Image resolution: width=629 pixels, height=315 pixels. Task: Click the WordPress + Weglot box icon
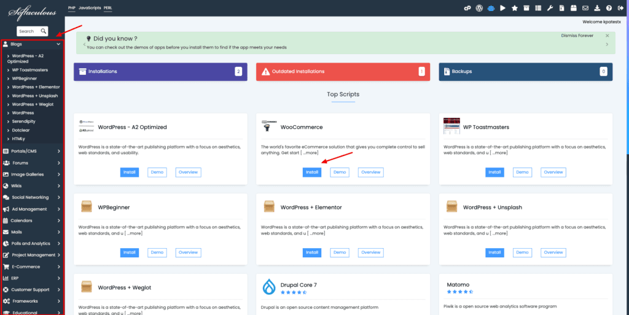pos(86,287)
